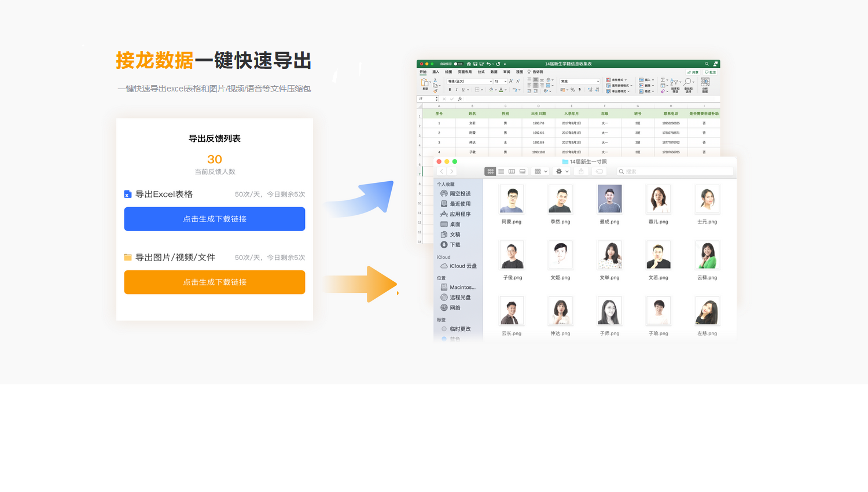
Task: Click the Name Box showing J7
Action: coord(428,99)
